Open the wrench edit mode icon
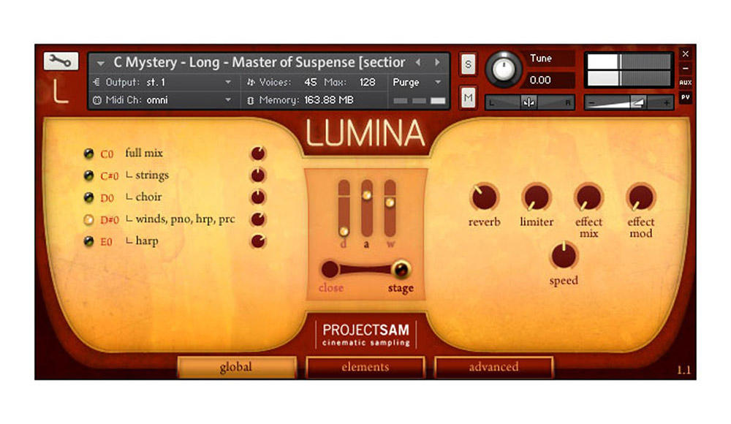This screenshot has width=731, height=424. (x=61, y=62)
